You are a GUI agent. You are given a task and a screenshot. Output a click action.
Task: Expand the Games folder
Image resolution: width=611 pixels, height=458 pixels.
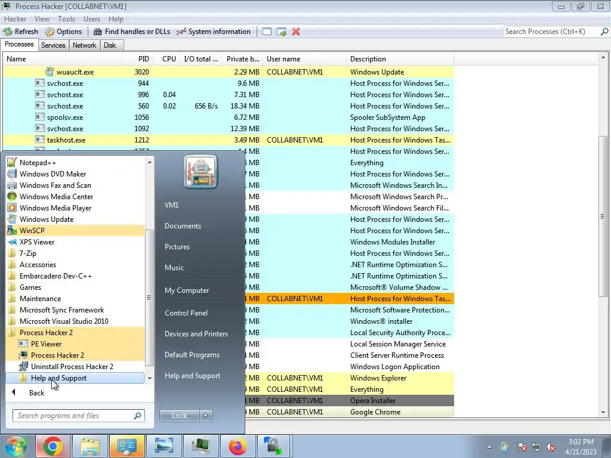[x=76, y=287]
